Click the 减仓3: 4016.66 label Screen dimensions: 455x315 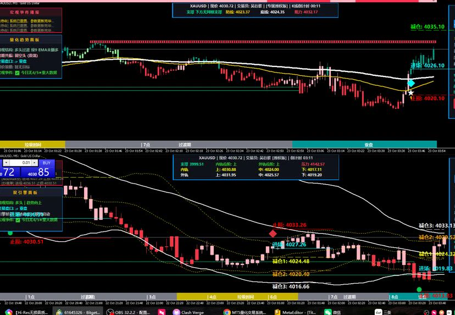(291, 286)
